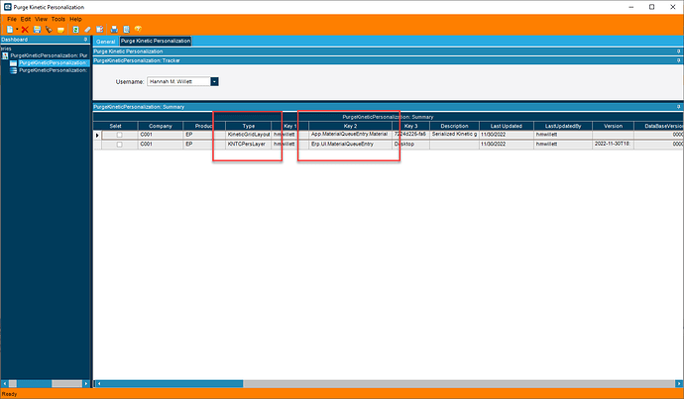Pin the Dashboard tree panel
Screen dimensions: 684x399
[x=85, y=40]
